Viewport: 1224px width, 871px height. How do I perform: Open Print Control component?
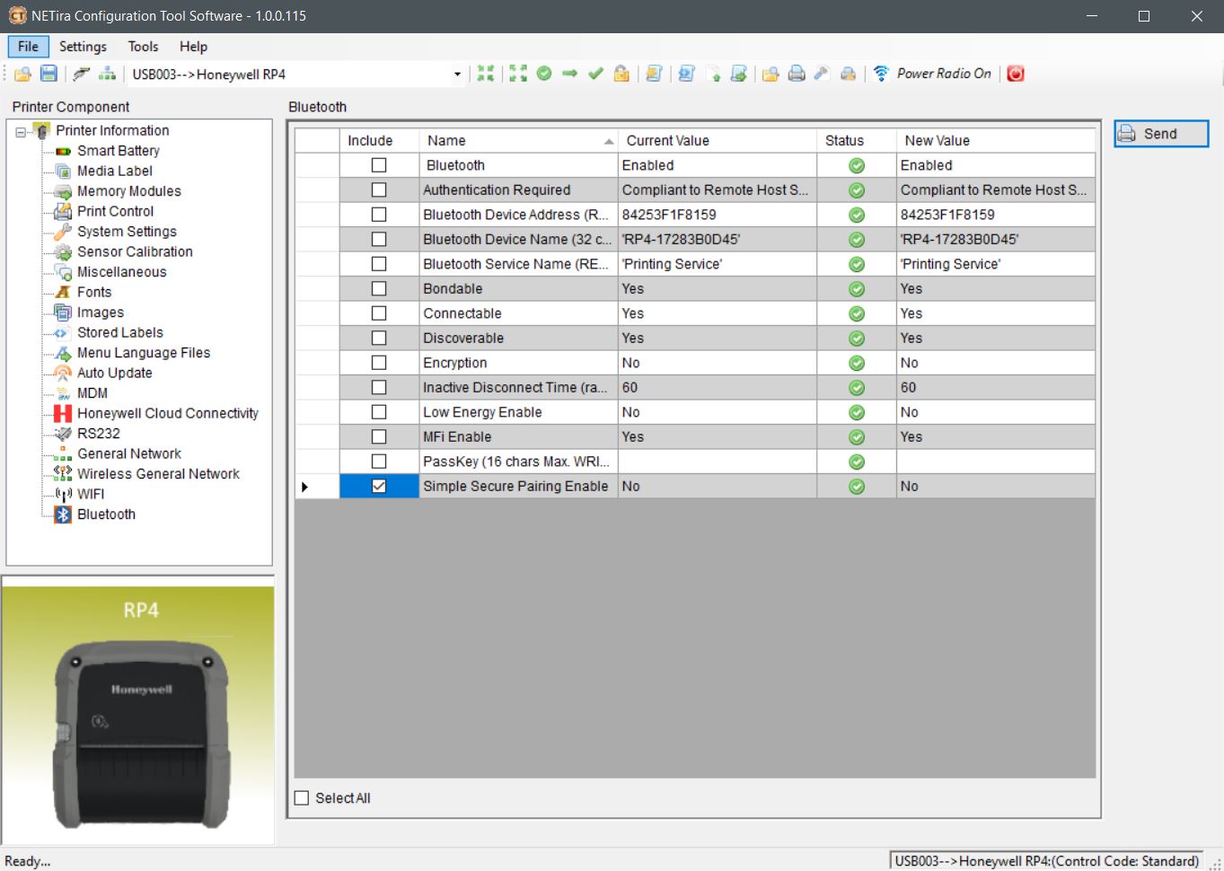click(115, 211)
